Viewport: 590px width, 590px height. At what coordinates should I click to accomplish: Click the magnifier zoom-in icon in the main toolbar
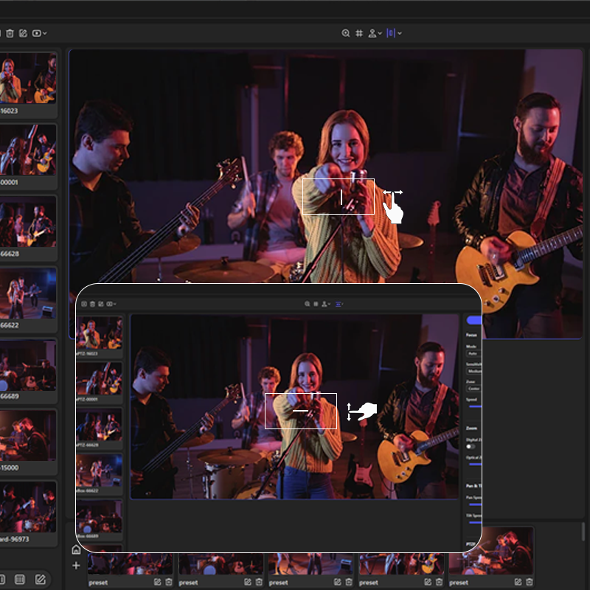[346, 33]
